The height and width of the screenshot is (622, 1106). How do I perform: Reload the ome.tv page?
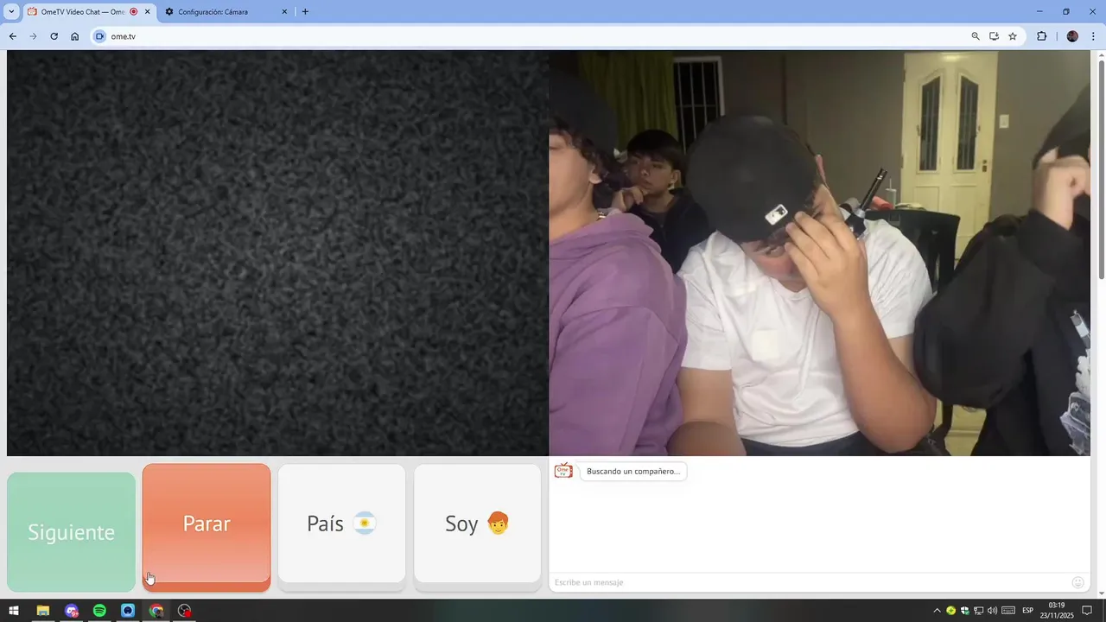tap(54, 36)
